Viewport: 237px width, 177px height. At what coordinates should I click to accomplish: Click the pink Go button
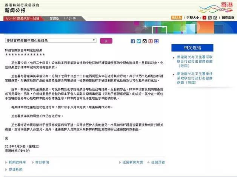pos(106,41)
